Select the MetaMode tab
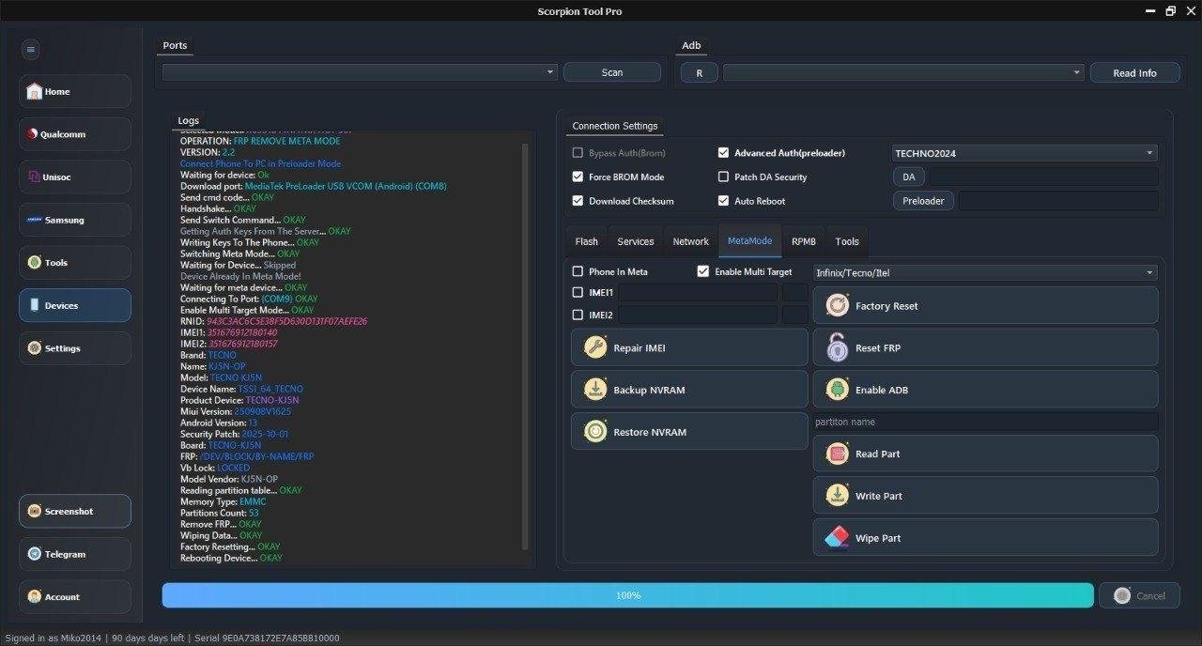The image size is (1202, 646). [749, 241]
